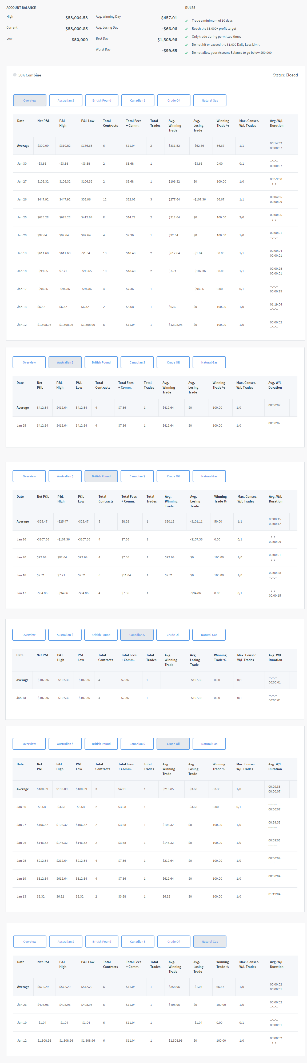
Task: Click checkmark beside 'Only trade during permitted times'
Action: coord(186,37)
